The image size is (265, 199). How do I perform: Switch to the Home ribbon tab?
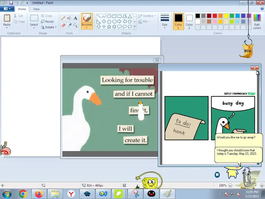pyautogui.click(x=22, y=9)
